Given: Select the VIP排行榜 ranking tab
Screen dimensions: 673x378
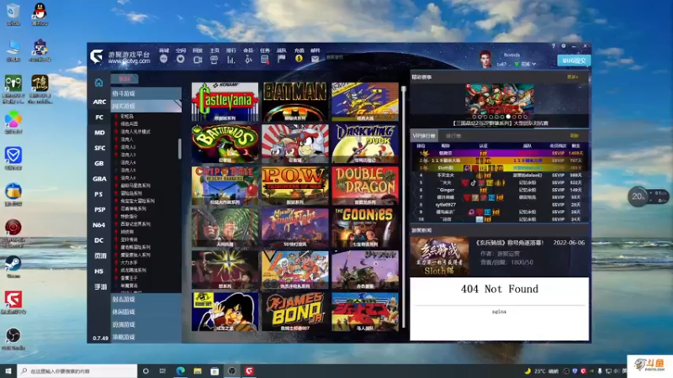Looking at the screenshot, I should coord(424,136).
